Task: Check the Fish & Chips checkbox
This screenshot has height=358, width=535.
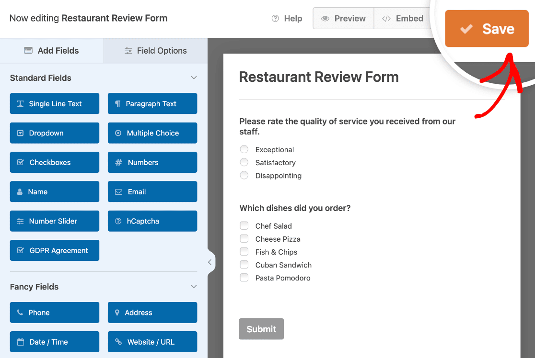Action: click(244, 251)
